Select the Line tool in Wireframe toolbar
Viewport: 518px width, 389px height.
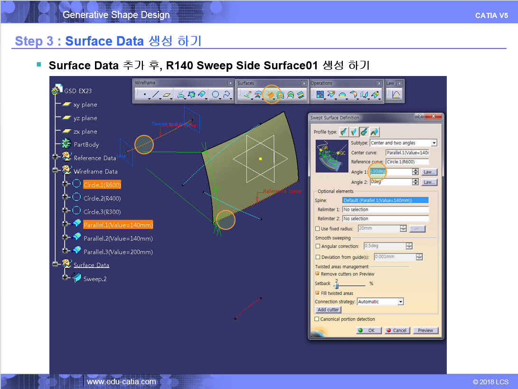coord(155,95)
